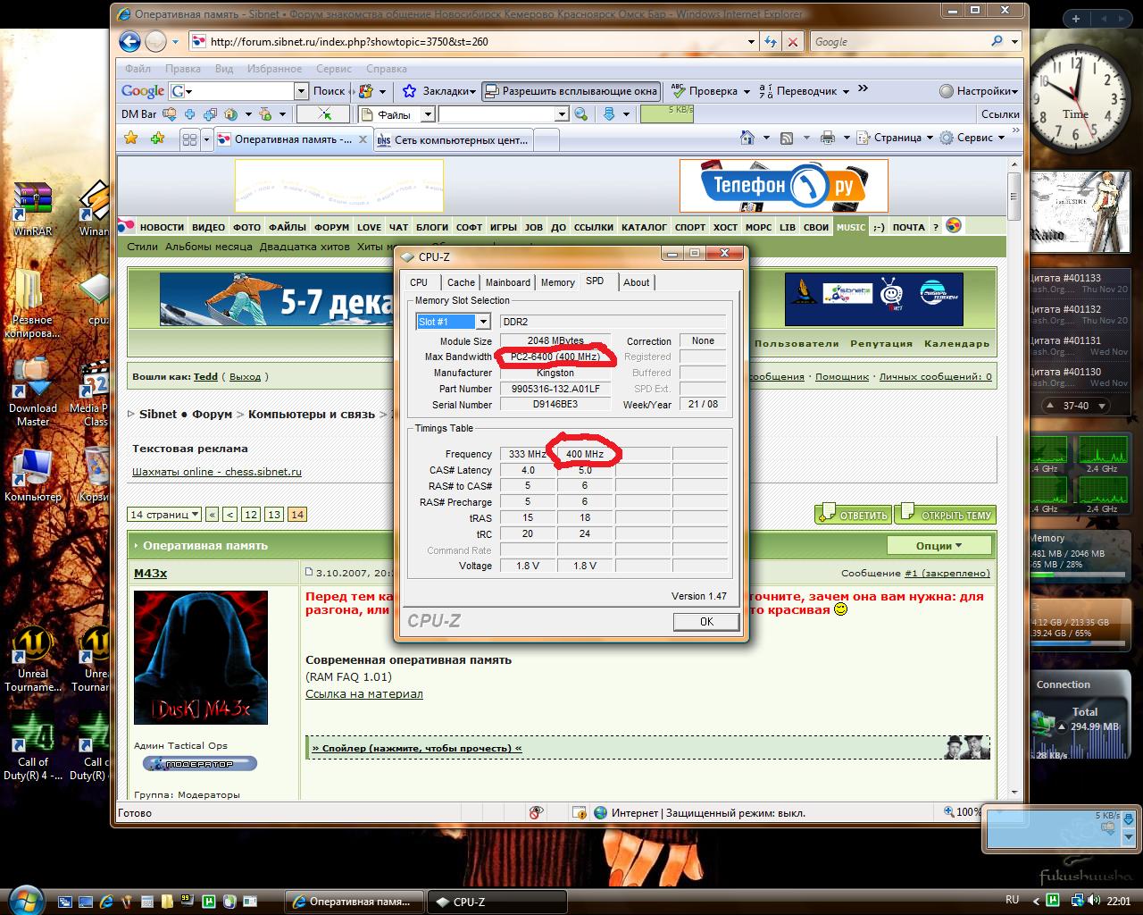Image resolution: width=1143 pixels, height=915 pixels.
Task: Click the Шахматы online - chess.sibnet.ru link
Action: point(217,471)
